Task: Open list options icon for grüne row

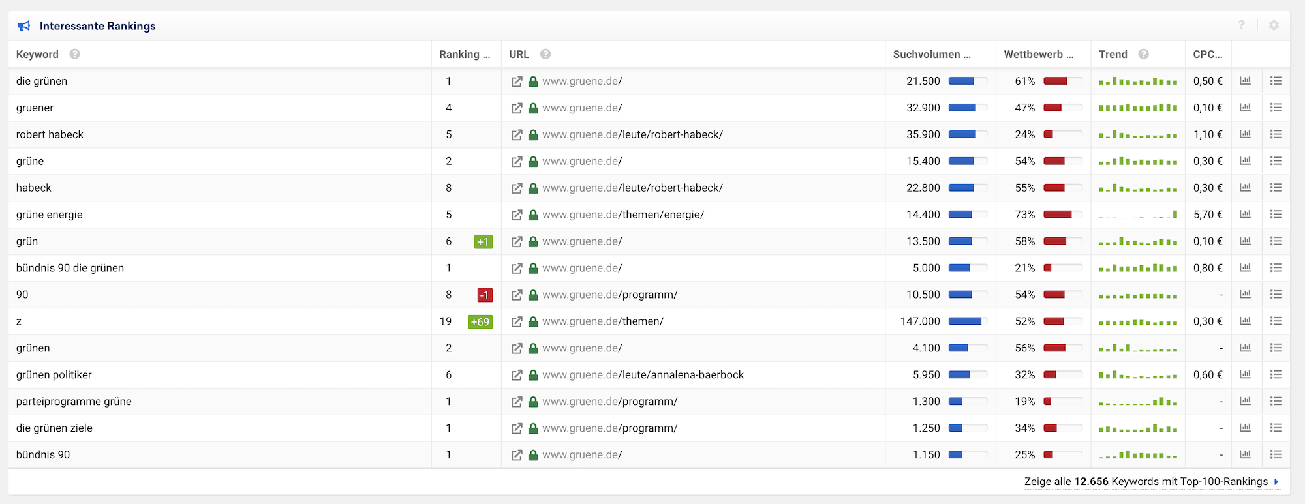Action: [x=1276, y=161]
